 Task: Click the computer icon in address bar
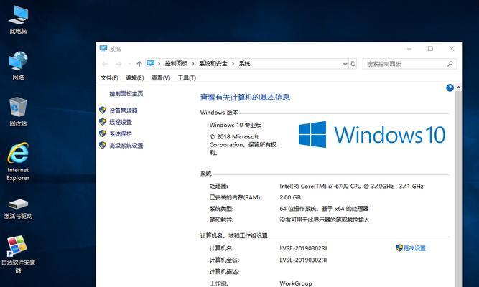tap(151, 64)
